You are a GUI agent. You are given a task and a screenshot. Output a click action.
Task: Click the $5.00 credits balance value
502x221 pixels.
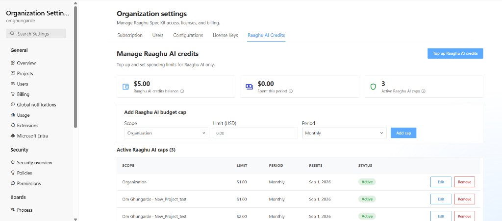point(142,84)
